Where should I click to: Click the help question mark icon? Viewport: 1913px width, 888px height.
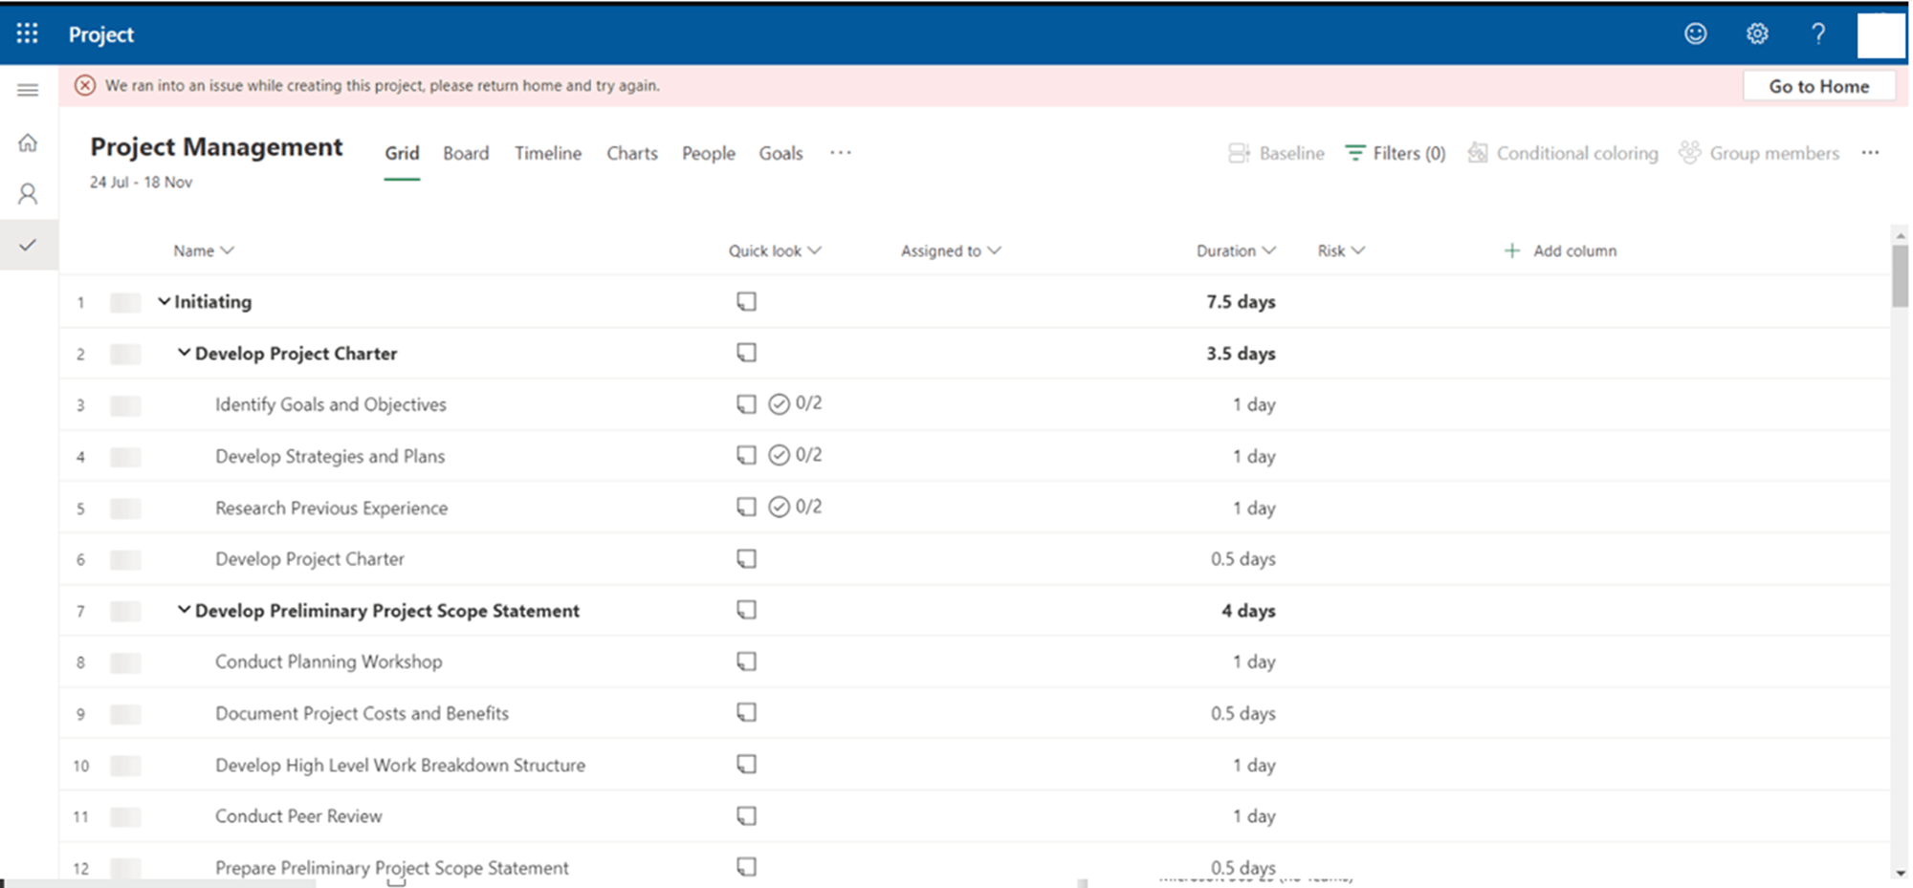[x=1818, y=34]
